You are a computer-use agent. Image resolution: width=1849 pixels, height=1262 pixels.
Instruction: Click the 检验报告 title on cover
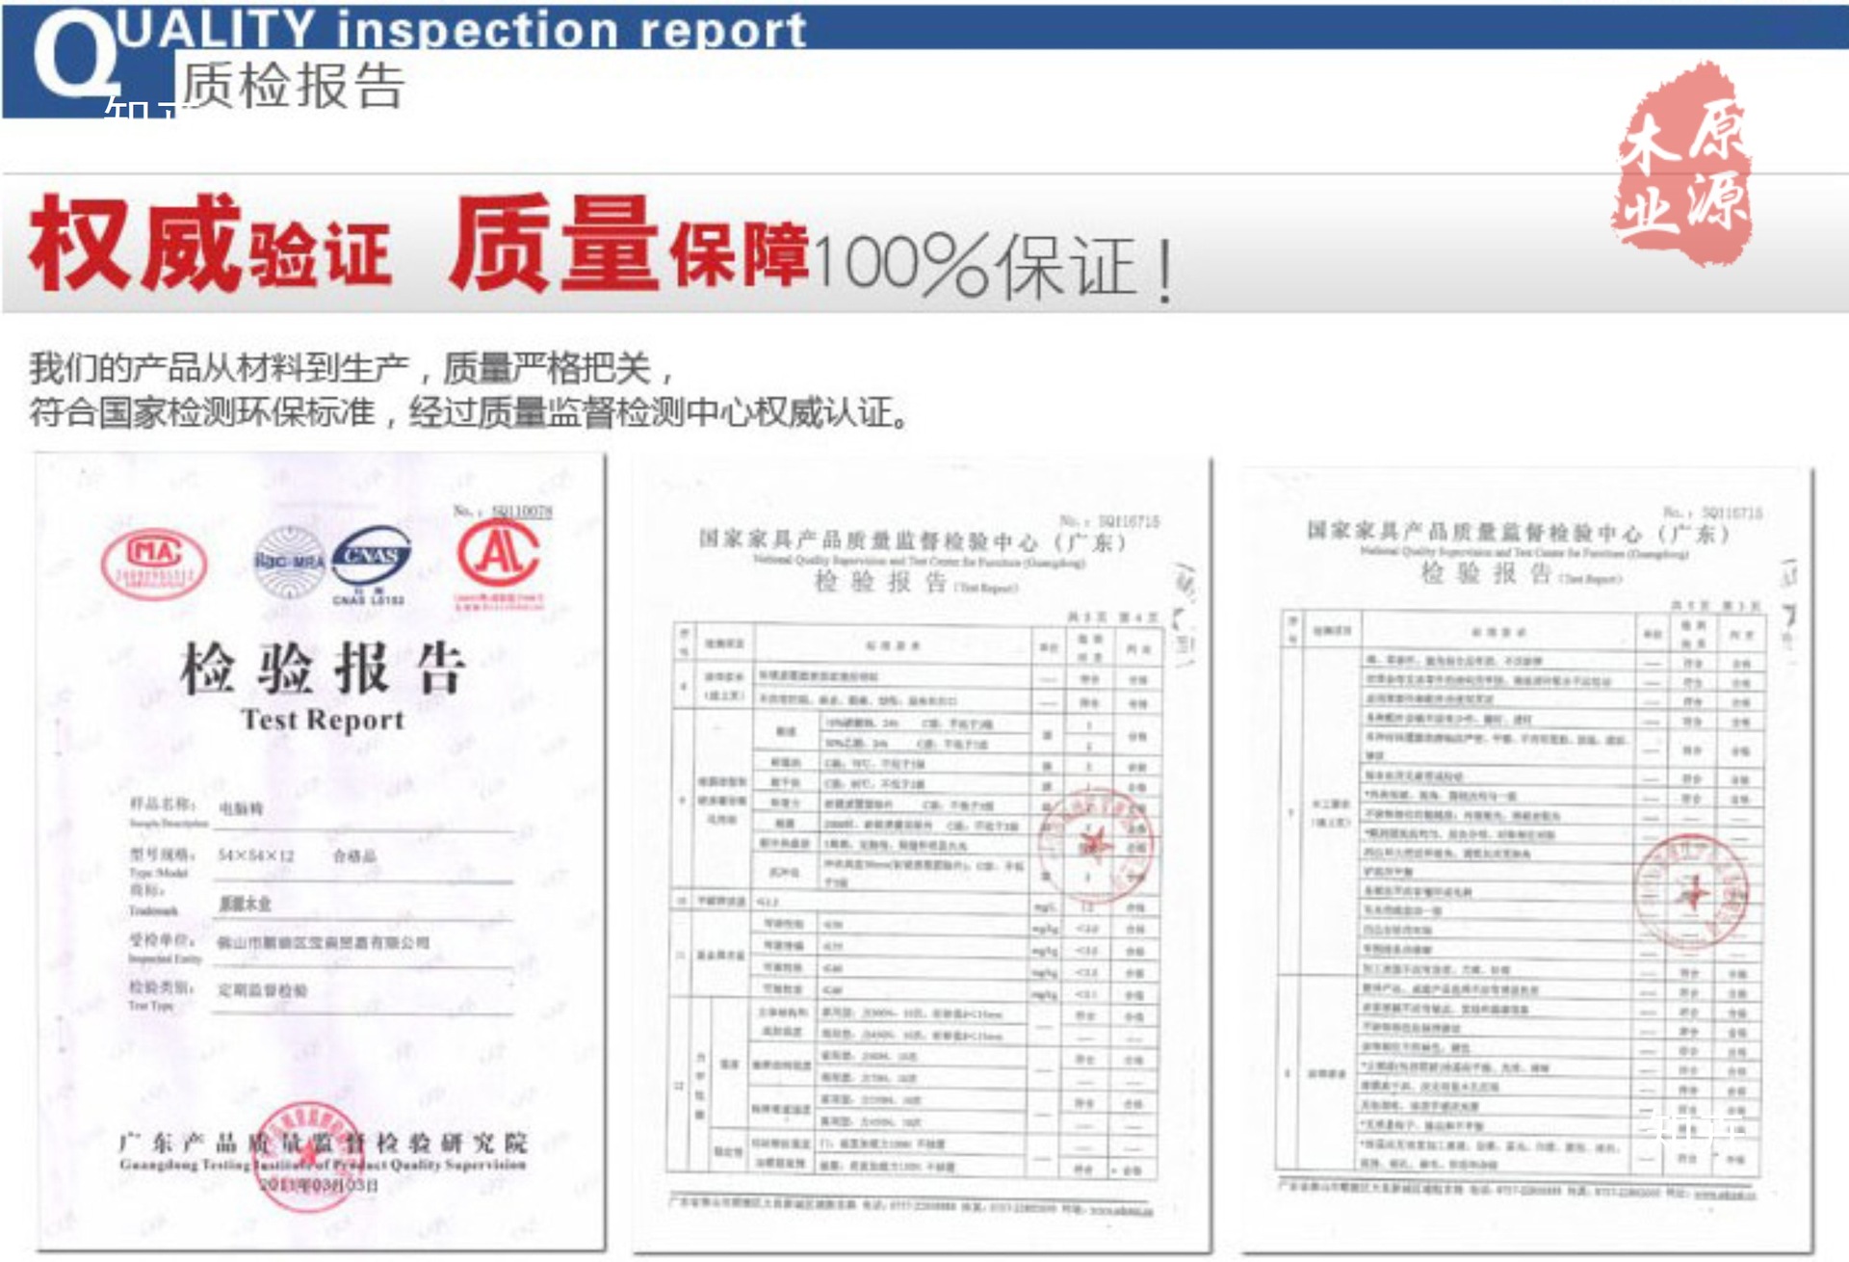pos(323,669)
